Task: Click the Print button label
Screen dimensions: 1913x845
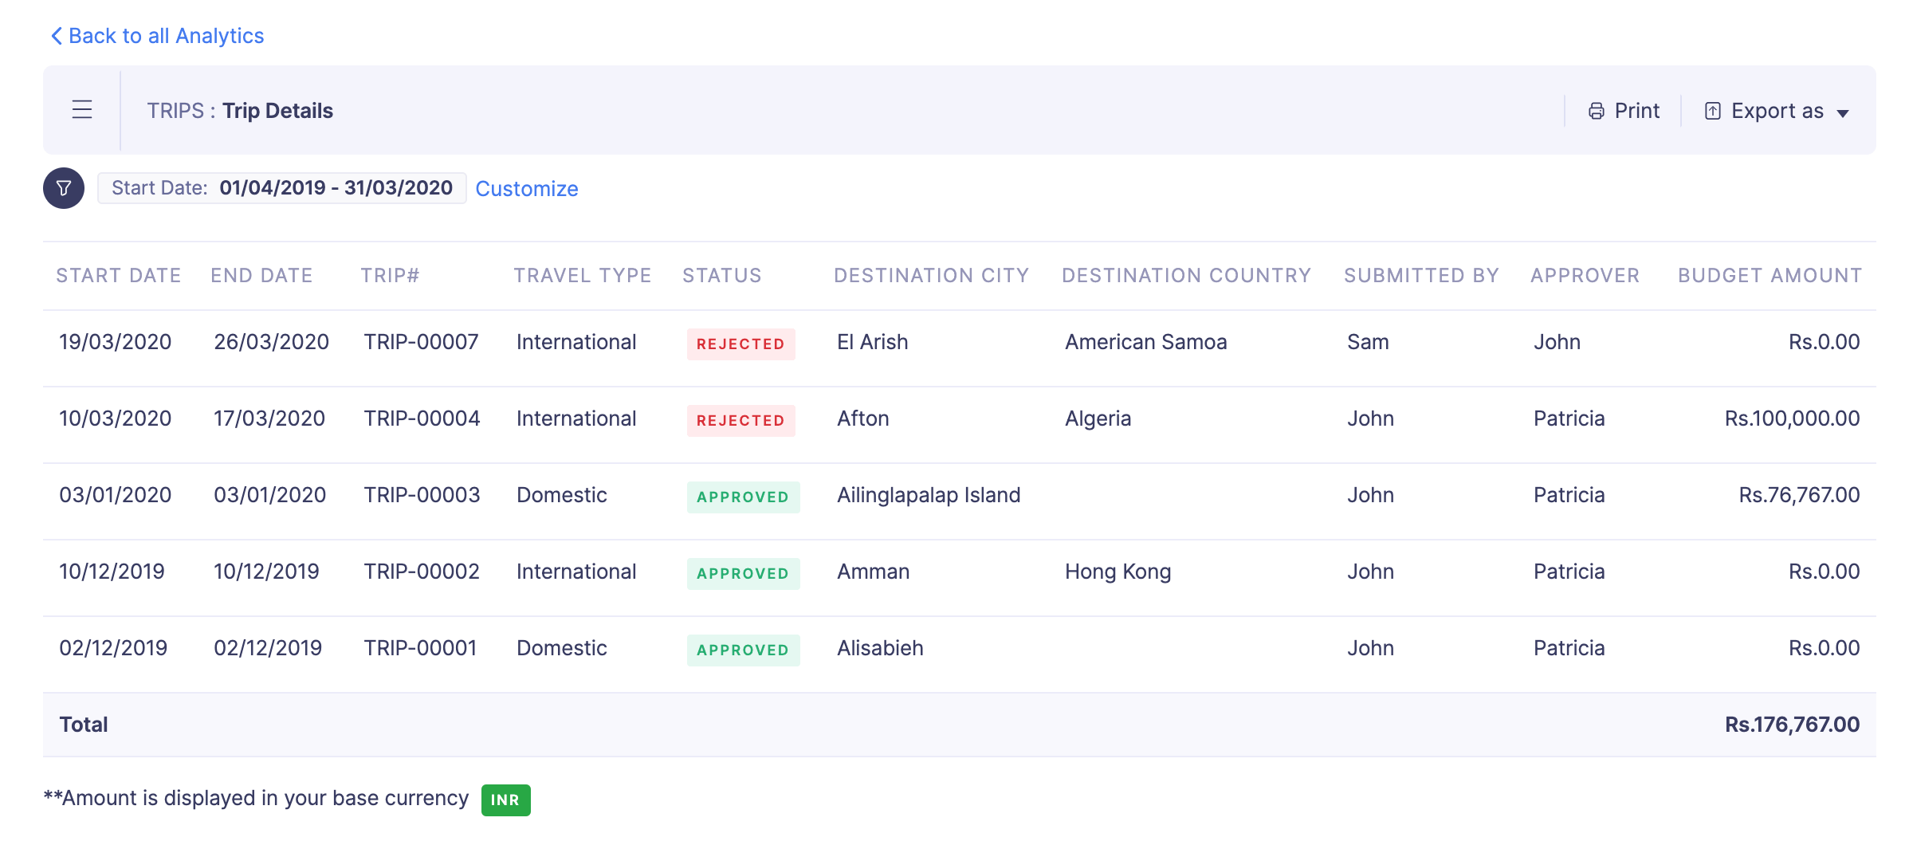Action: [x=1637, y=111]
